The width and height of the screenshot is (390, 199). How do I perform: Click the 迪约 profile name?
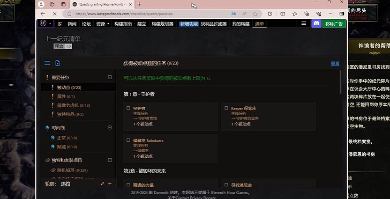tap(66, 184)
